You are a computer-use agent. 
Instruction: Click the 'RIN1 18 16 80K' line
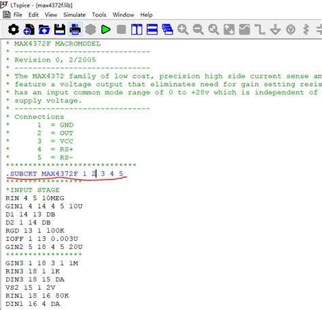[x=37, y=296]
